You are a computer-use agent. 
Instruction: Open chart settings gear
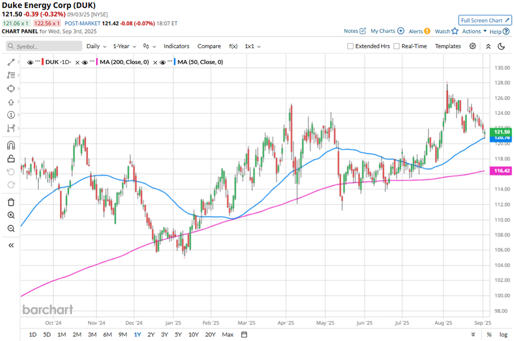[x=472, y=46]
